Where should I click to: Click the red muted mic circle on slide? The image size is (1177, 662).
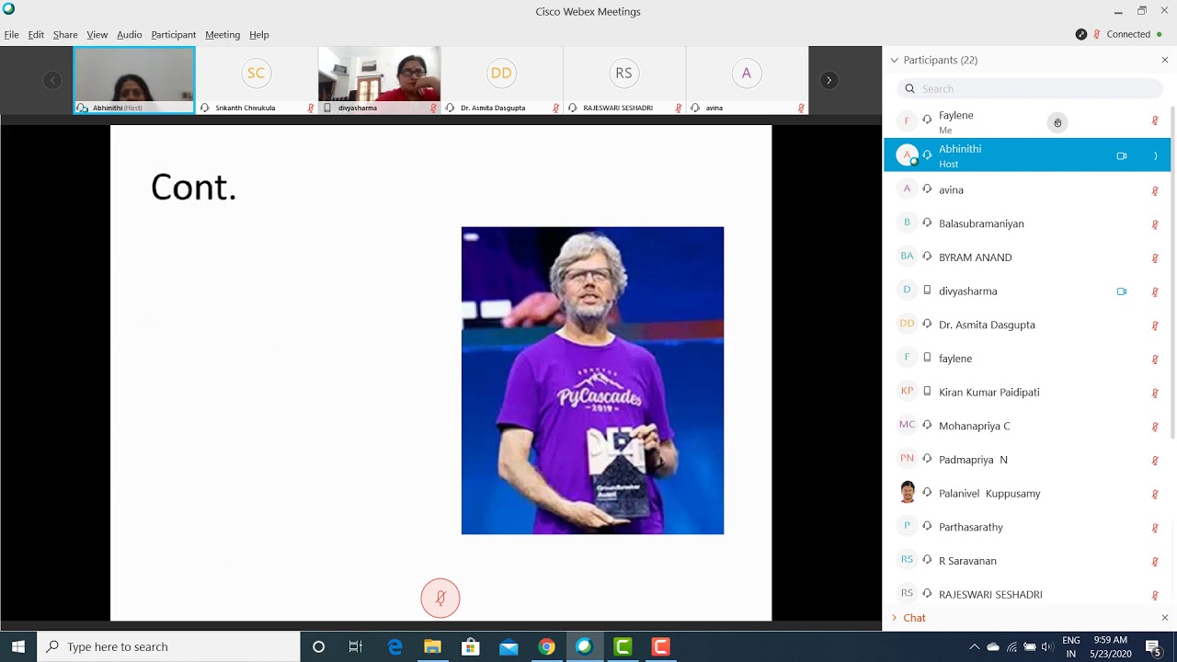(440, 599)
